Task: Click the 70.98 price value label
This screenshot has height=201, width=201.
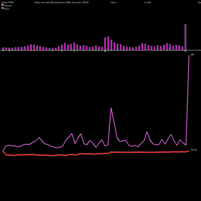Action: 194,150
